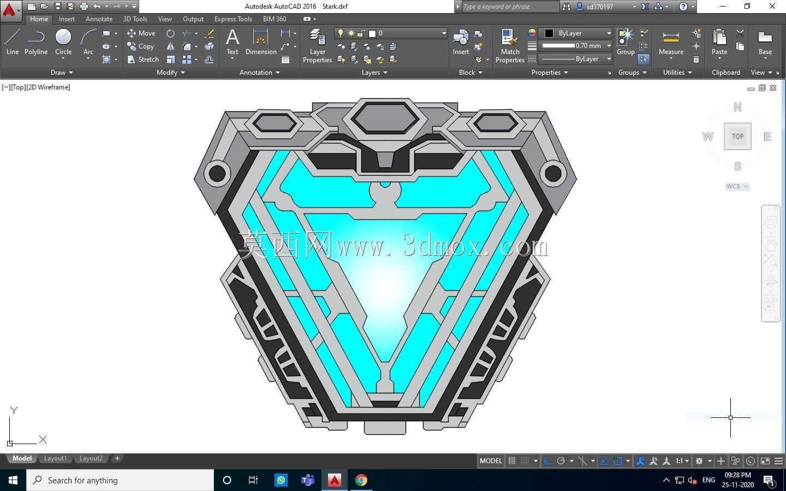Click the Paste clipboard icon

click(x=719, y=43)
